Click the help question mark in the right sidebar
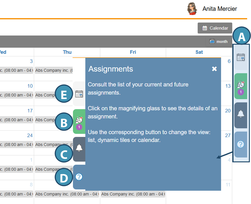The width and height of the screenshot is (251, 204). (x=241, y=144)
